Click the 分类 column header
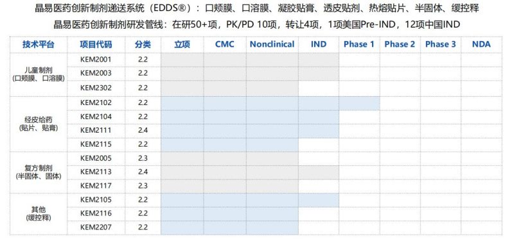 coord(143,44)
